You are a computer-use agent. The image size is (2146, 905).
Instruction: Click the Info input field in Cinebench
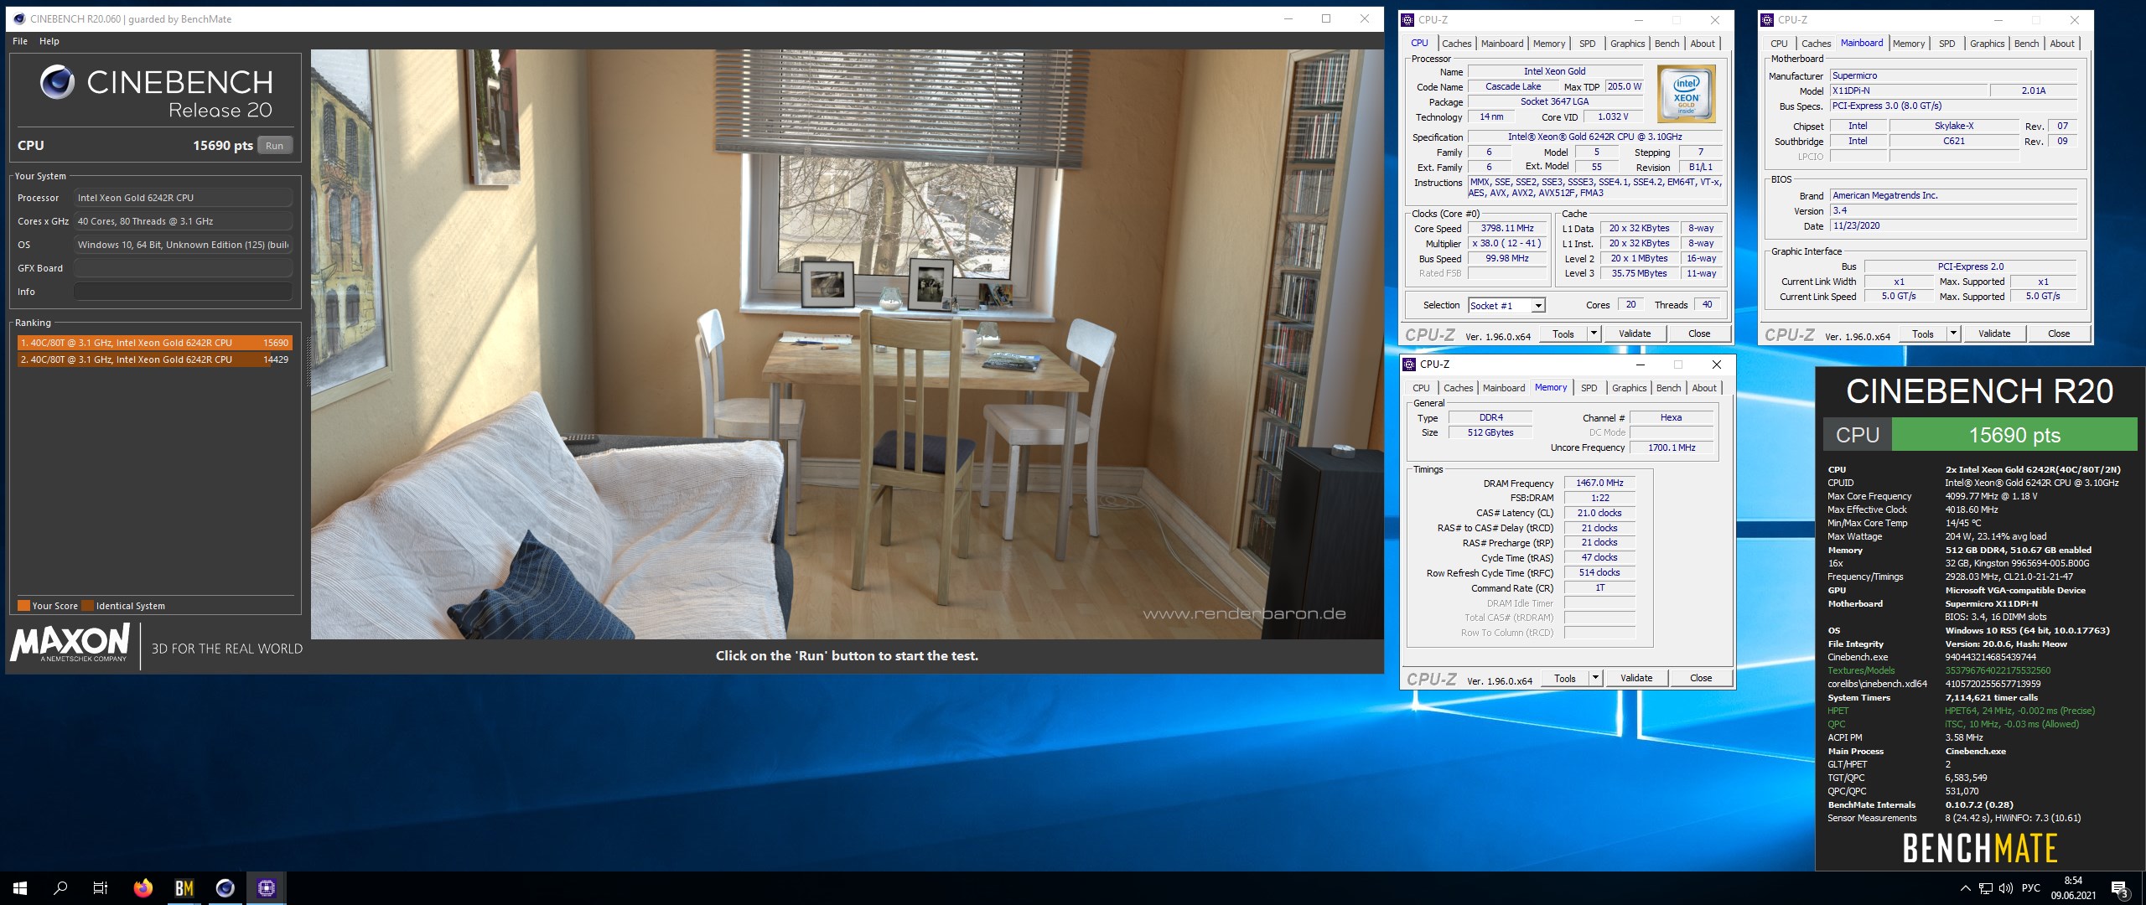[183, 292]
